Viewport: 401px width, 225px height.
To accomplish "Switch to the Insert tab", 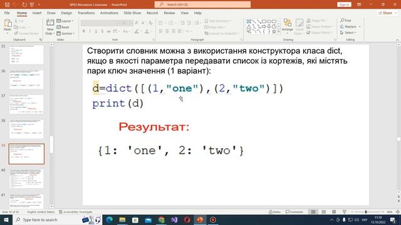I will pos(37,12).
